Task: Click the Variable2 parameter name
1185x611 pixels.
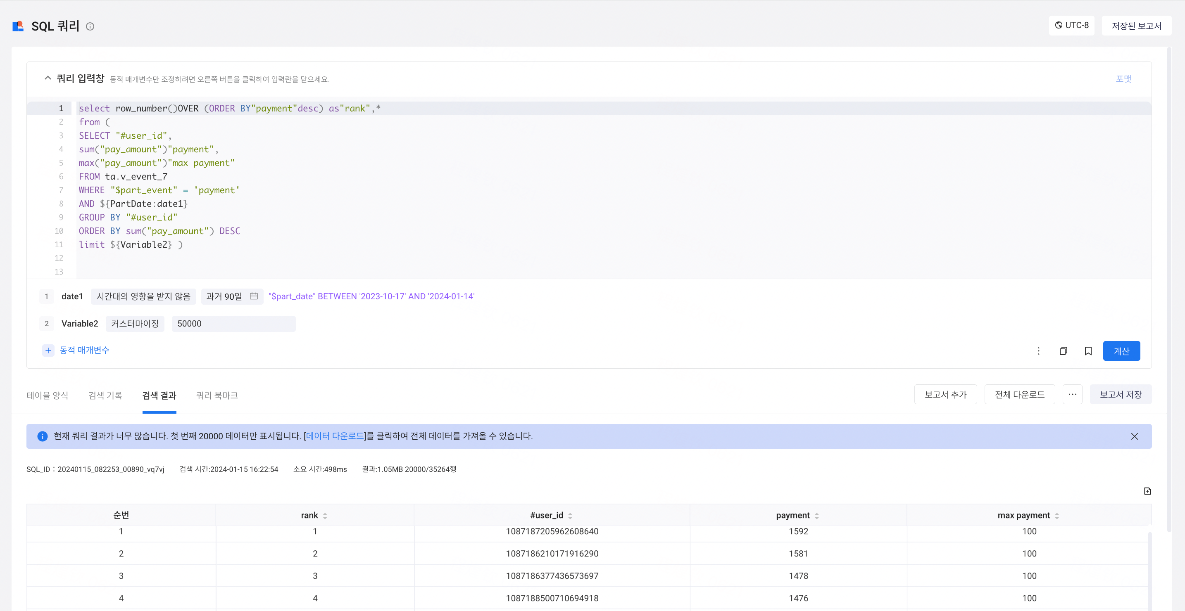Action: click(x=80, y=324)
